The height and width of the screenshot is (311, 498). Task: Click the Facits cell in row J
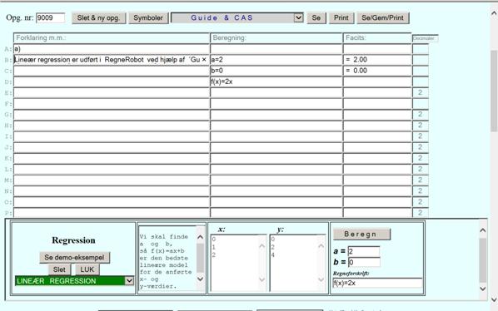coord(377,147)
